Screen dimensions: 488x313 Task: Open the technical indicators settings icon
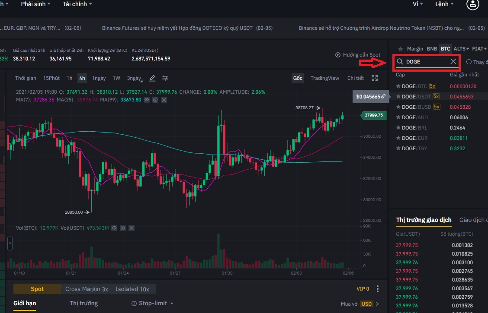[x=165, y=78]
